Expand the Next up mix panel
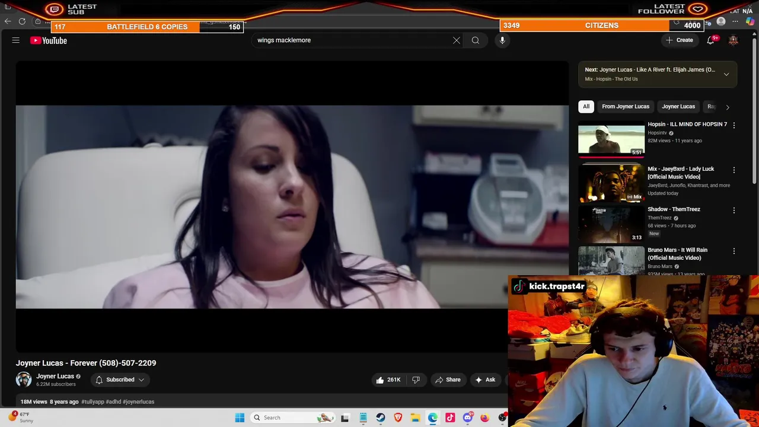The image size is (759, 427). [x=726, y=74]
